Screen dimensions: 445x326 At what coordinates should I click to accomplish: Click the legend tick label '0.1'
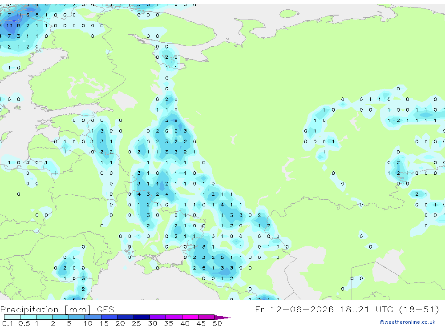pyautogui.click(x=8, y=323)
